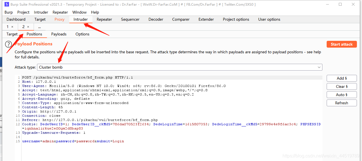Open a new attack tab via ellipsis

39,27
